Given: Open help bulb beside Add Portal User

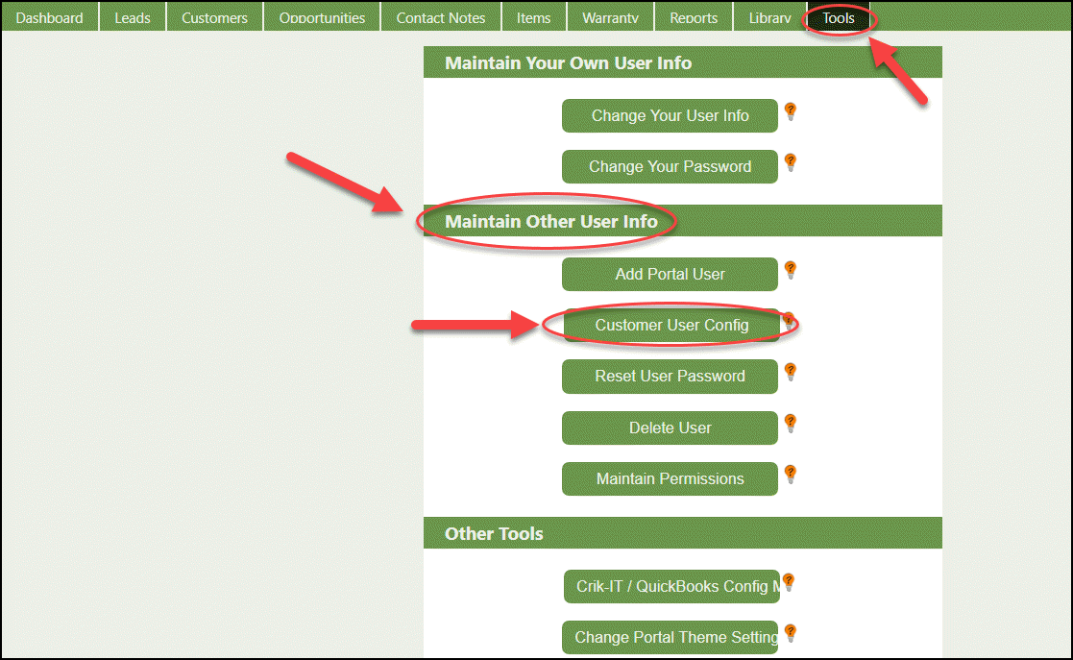Looking at the screenshot, I should pyautogui.click(x=791, y=270).
